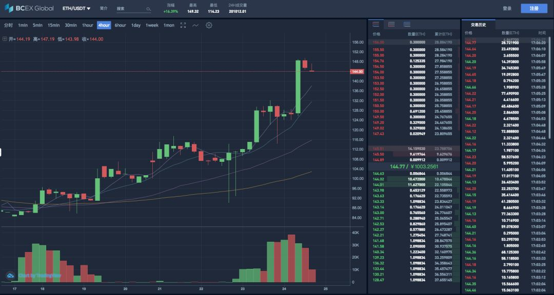Select the 144.89 sell order row
Viewport: 554px width, 295px height.
pos(414,160)
